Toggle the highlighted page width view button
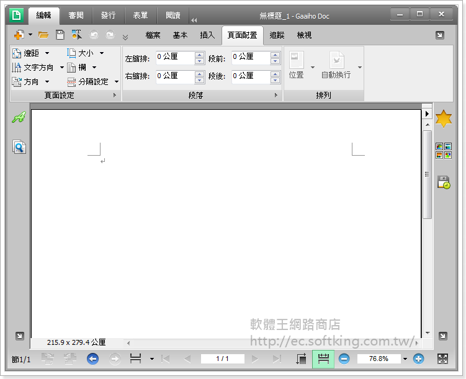The image size is (466, 379). coord(323,359)
